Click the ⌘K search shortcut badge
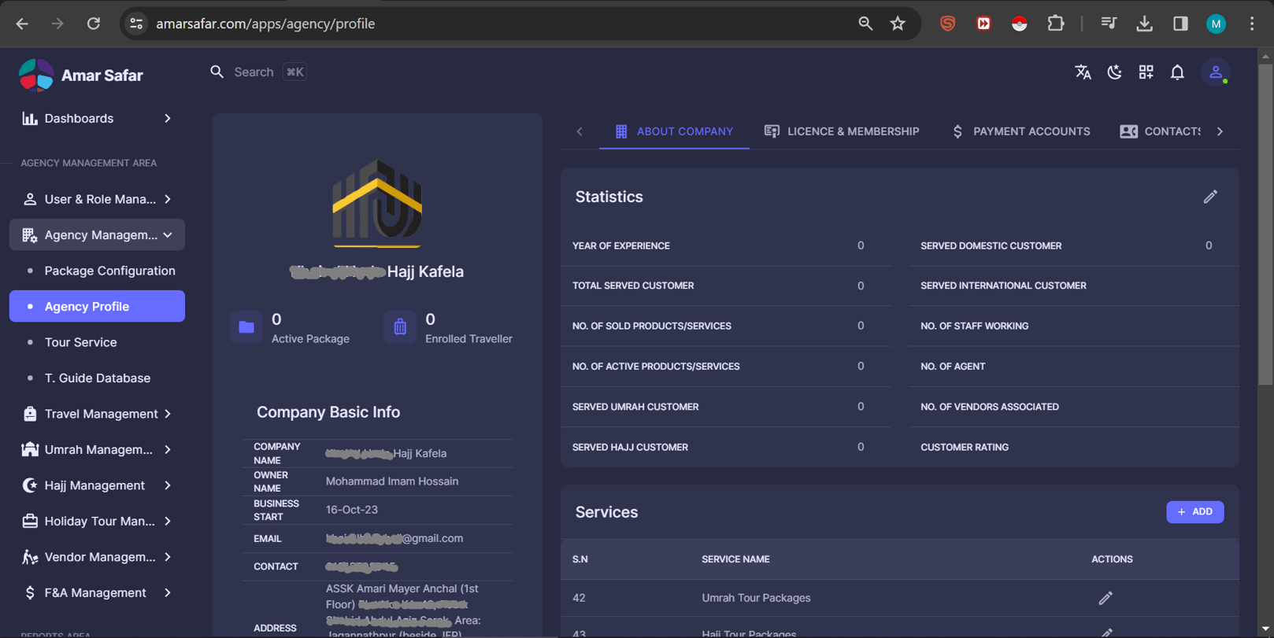The width and height of the screenshot is (1274, 638). point(294,72)
